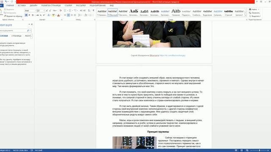Open the Font dialog launcher
271x152 pixels.
pos(62,20)
